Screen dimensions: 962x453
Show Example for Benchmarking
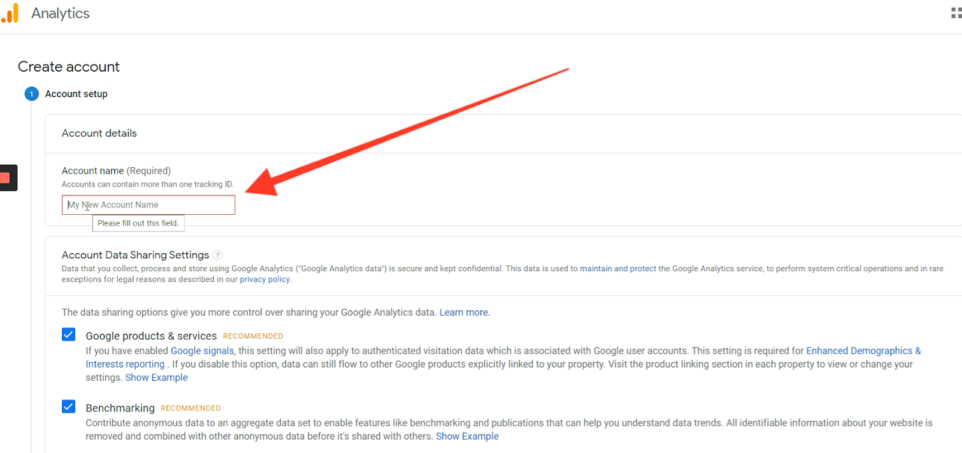click(x=467, y=436)
